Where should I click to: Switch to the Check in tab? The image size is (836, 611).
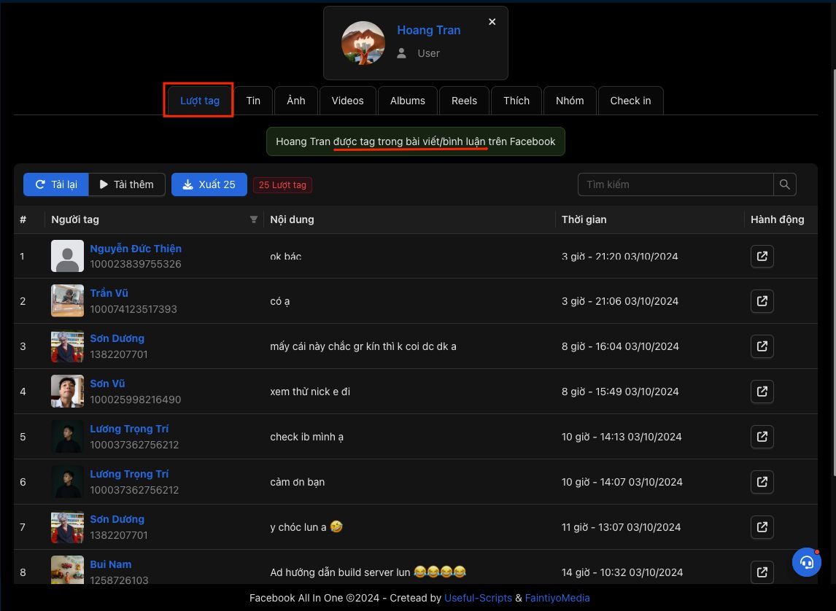pos(631,101)
